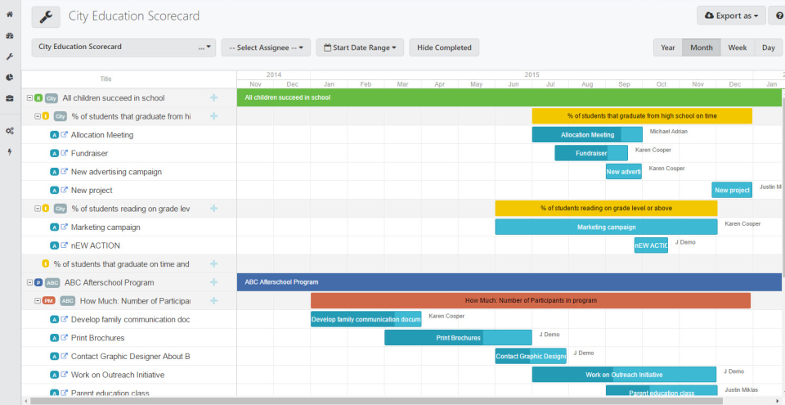Screen dimensions: 785x405
Task: Open external link icon for Print Brochures
Action: click(x=64, y=338)
